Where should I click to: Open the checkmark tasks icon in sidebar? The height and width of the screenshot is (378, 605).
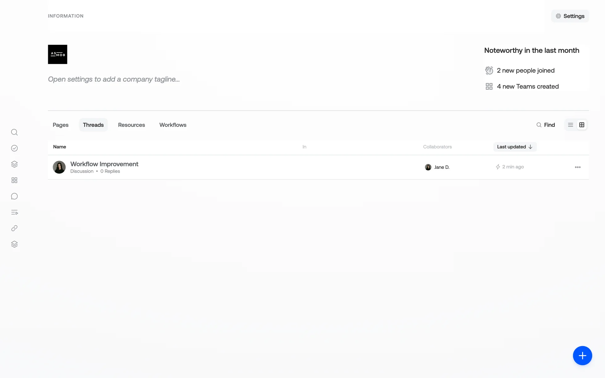point(14,148)
